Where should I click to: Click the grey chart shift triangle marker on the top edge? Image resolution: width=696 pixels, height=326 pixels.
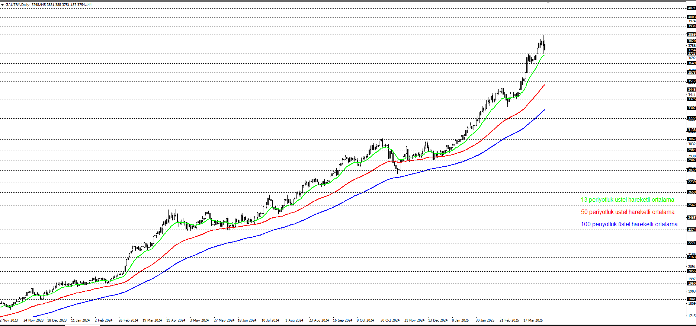tap(548, 3)
